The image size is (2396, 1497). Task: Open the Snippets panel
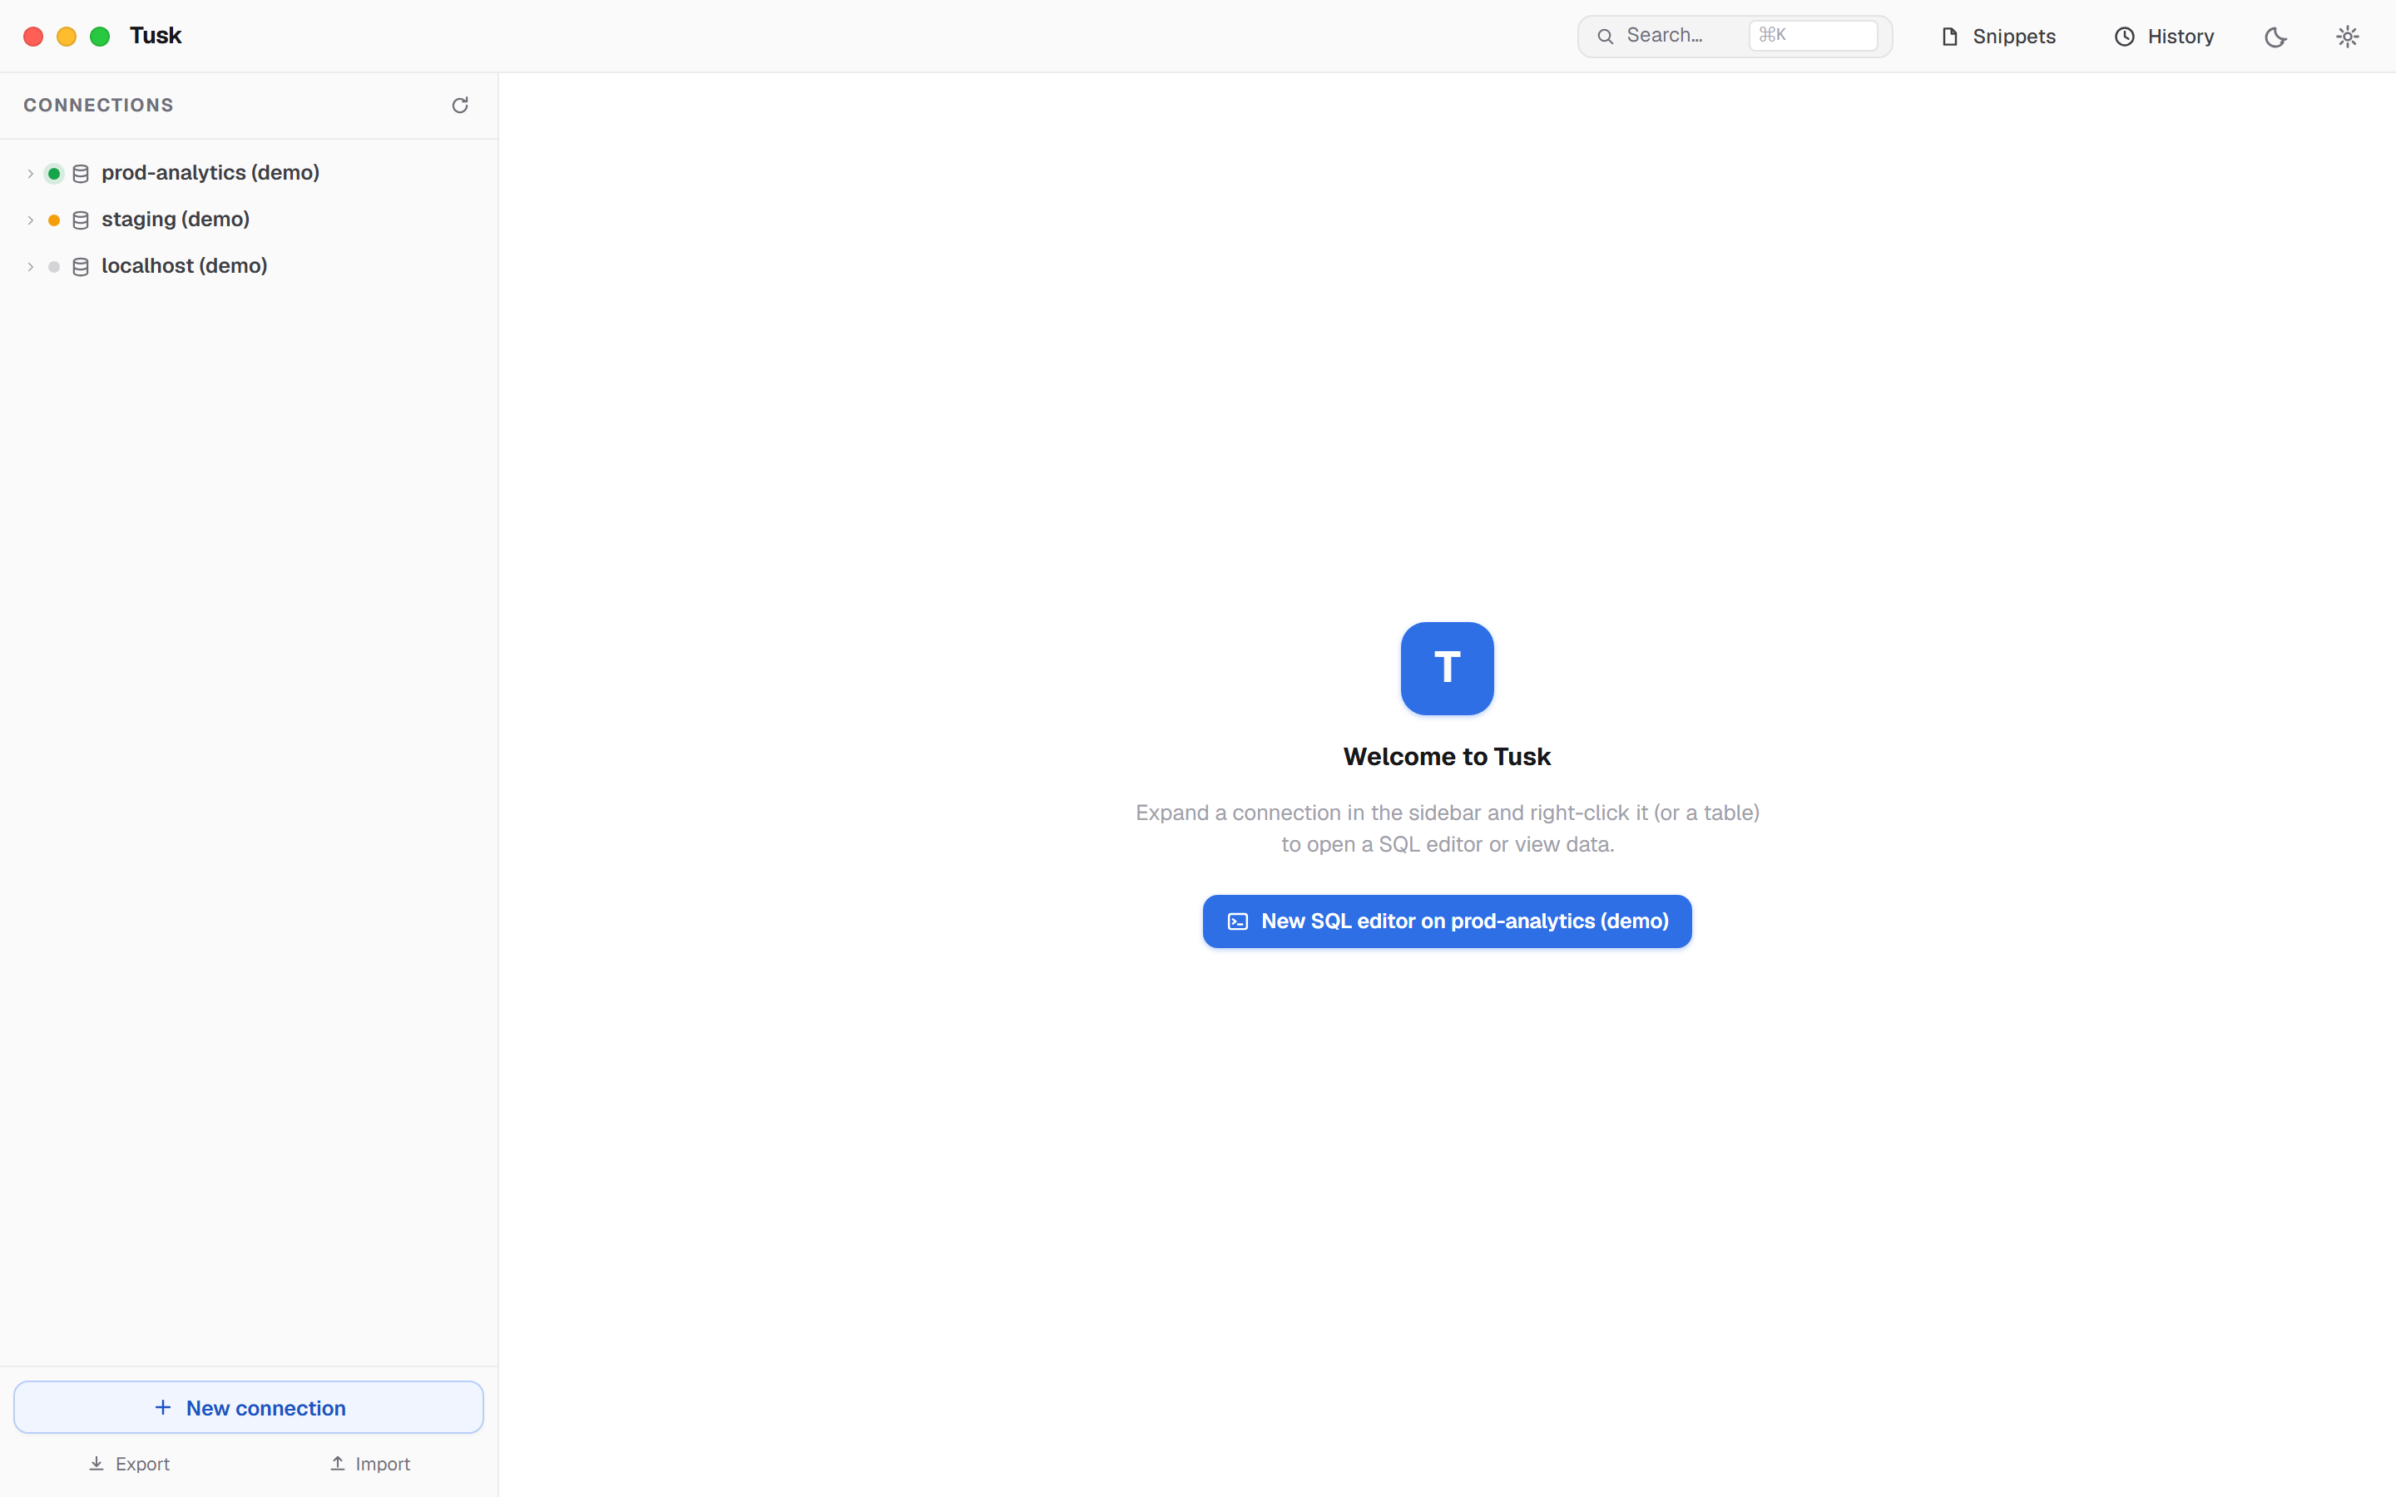1998,37
